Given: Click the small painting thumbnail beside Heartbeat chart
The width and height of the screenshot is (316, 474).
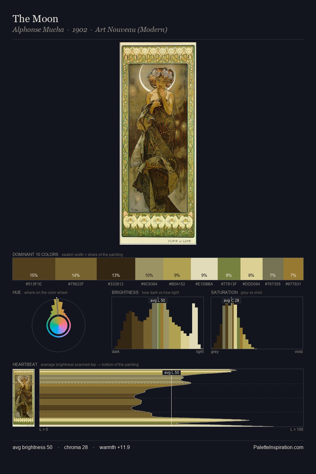Looking at the screenshot, I should click(23, 398).
